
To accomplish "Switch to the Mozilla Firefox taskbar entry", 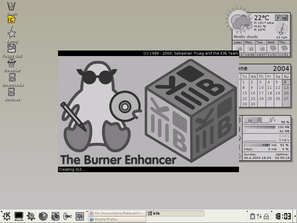I will (117, 219).
